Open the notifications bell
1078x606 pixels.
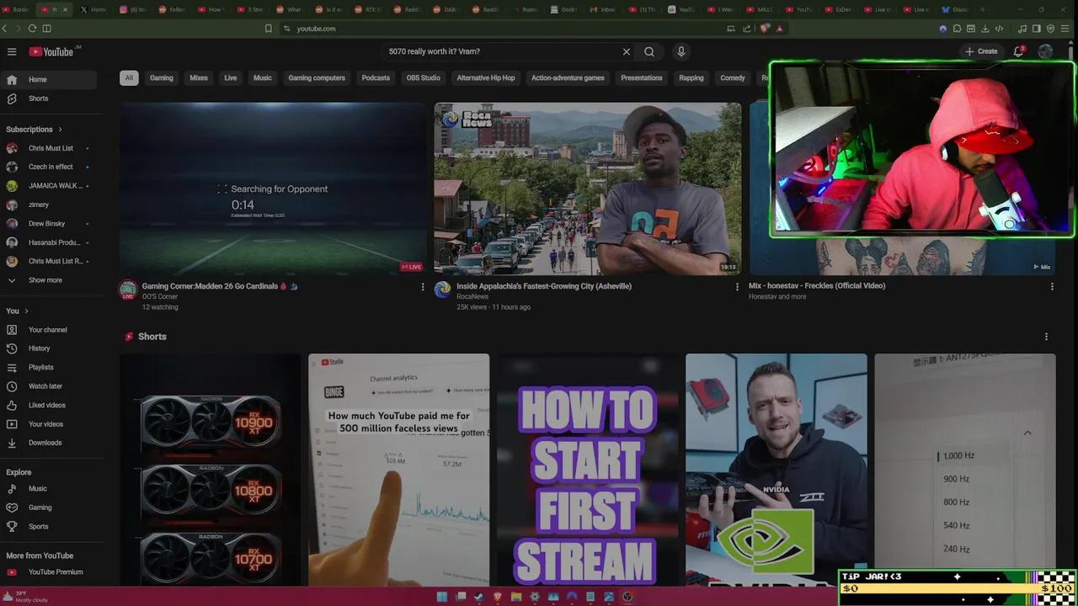[x=1018, y=51]
